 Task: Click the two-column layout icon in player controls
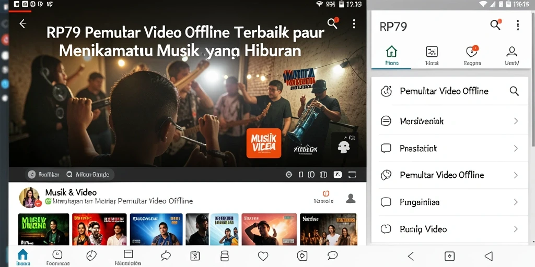pyautogui.click(x=311, y=175)
